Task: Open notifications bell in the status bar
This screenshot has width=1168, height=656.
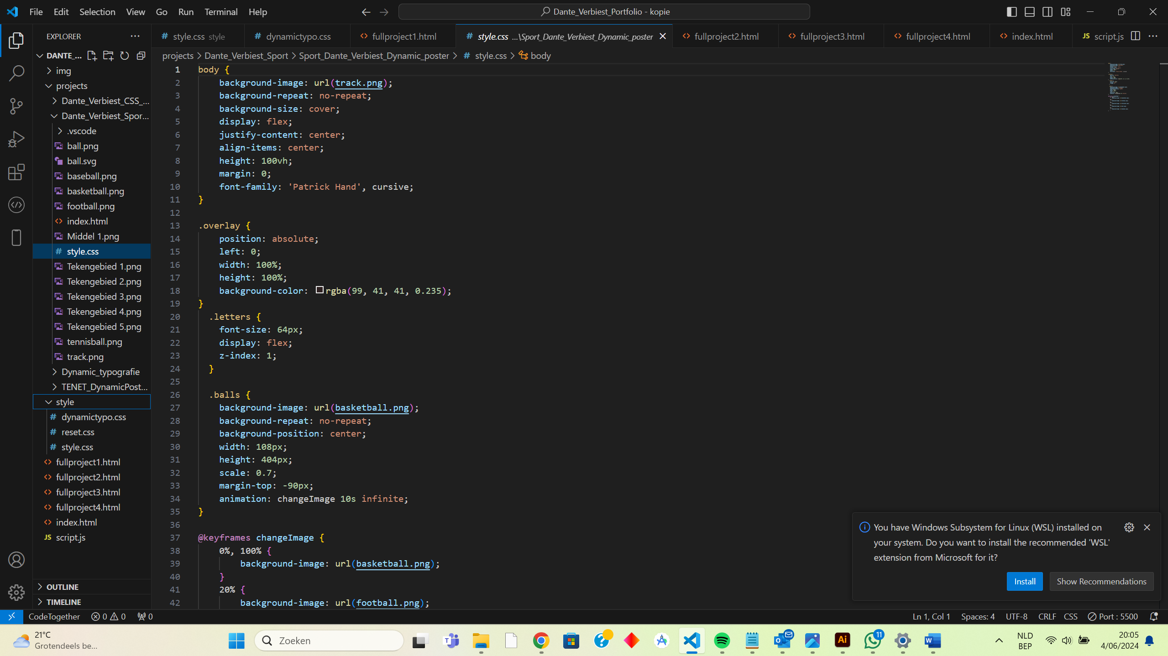Action: 1154,616
